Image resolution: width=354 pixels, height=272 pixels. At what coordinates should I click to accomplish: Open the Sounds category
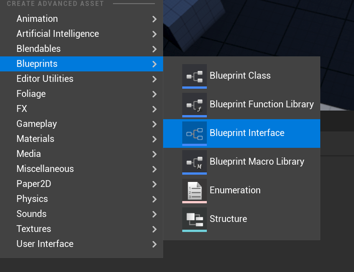pyautogui.click(x=31, y=214)
